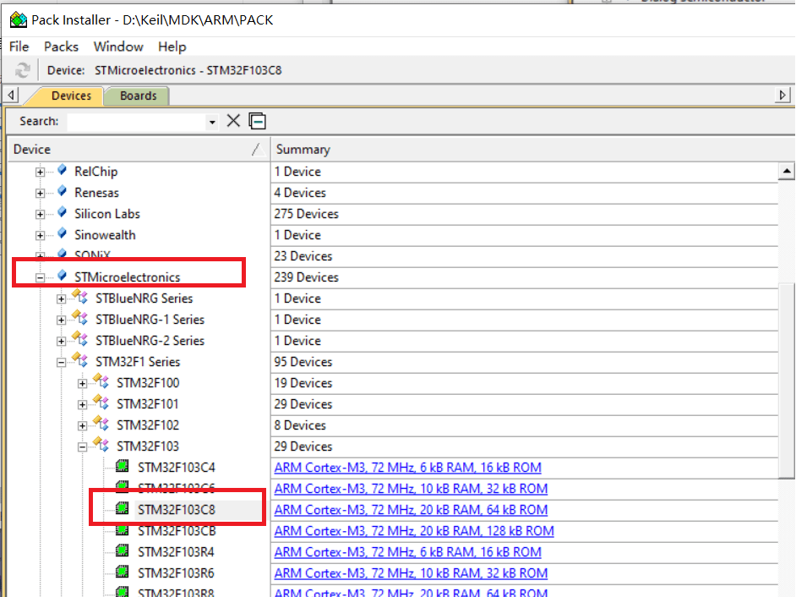This screenshot has height=597, width=807.
Task: Expand the STM32F101 subfamily node
Action: 82,404
